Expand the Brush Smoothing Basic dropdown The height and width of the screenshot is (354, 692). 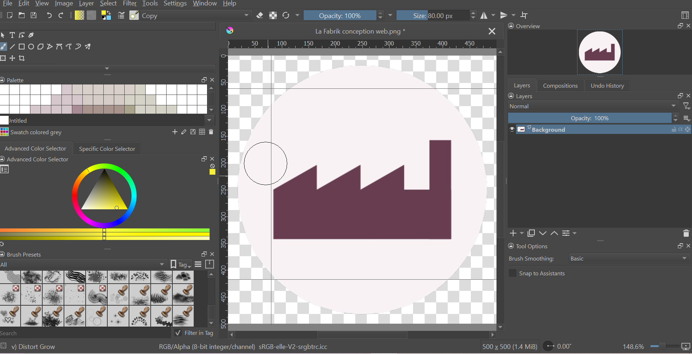(629, 258)
